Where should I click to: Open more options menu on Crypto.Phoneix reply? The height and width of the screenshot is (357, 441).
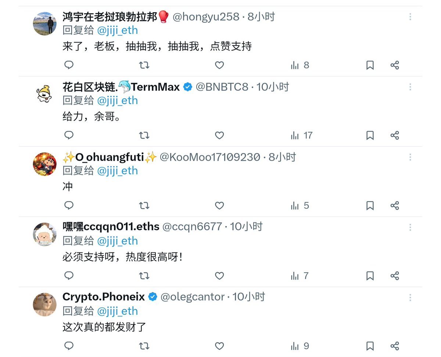click(410, 297)
